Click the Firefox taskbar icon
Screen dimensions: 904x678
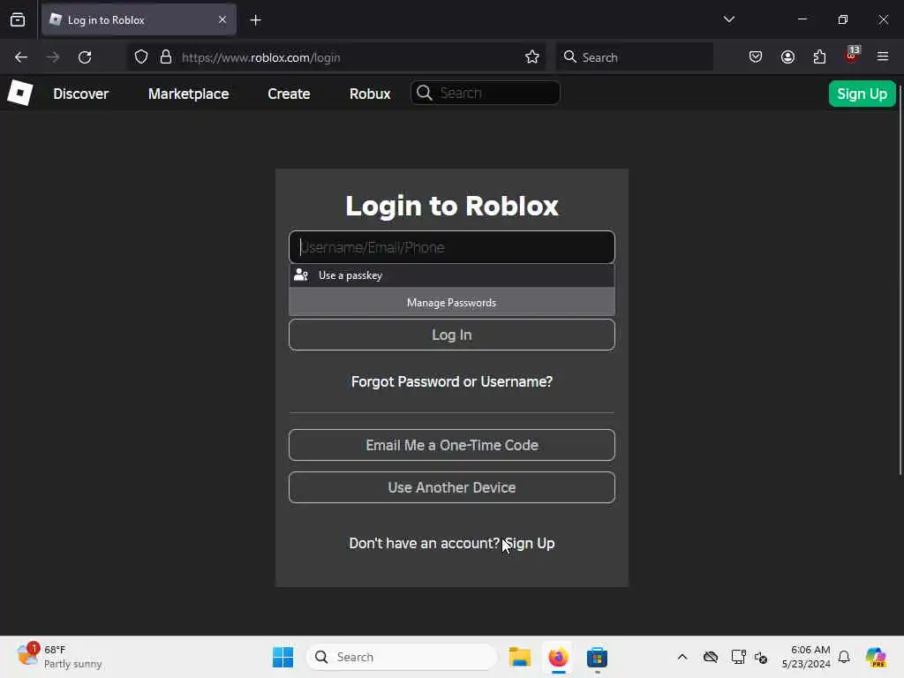point(558,657)
